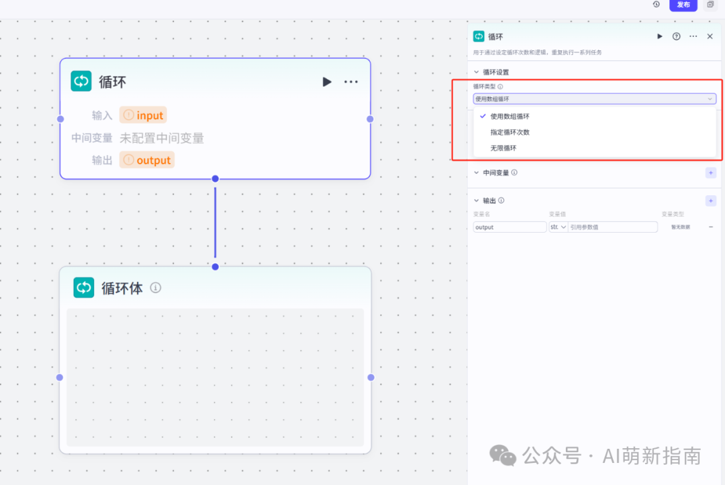Click the info icon beside 循环体 title

[x=156, y=288]
